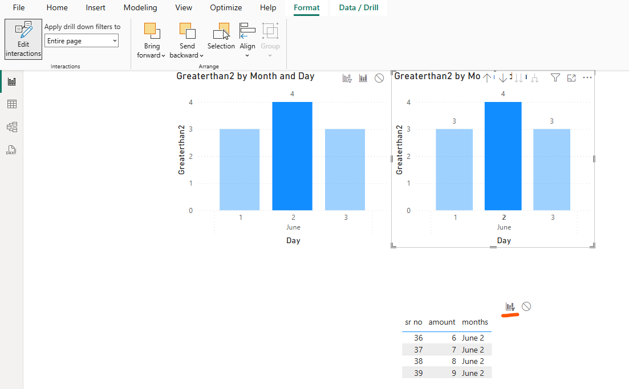Open More options on right chart
The image size is (629, 389).
[x=587, y=77]
